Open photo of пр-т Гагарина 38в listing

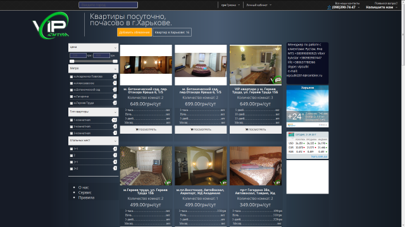point(256,166)
